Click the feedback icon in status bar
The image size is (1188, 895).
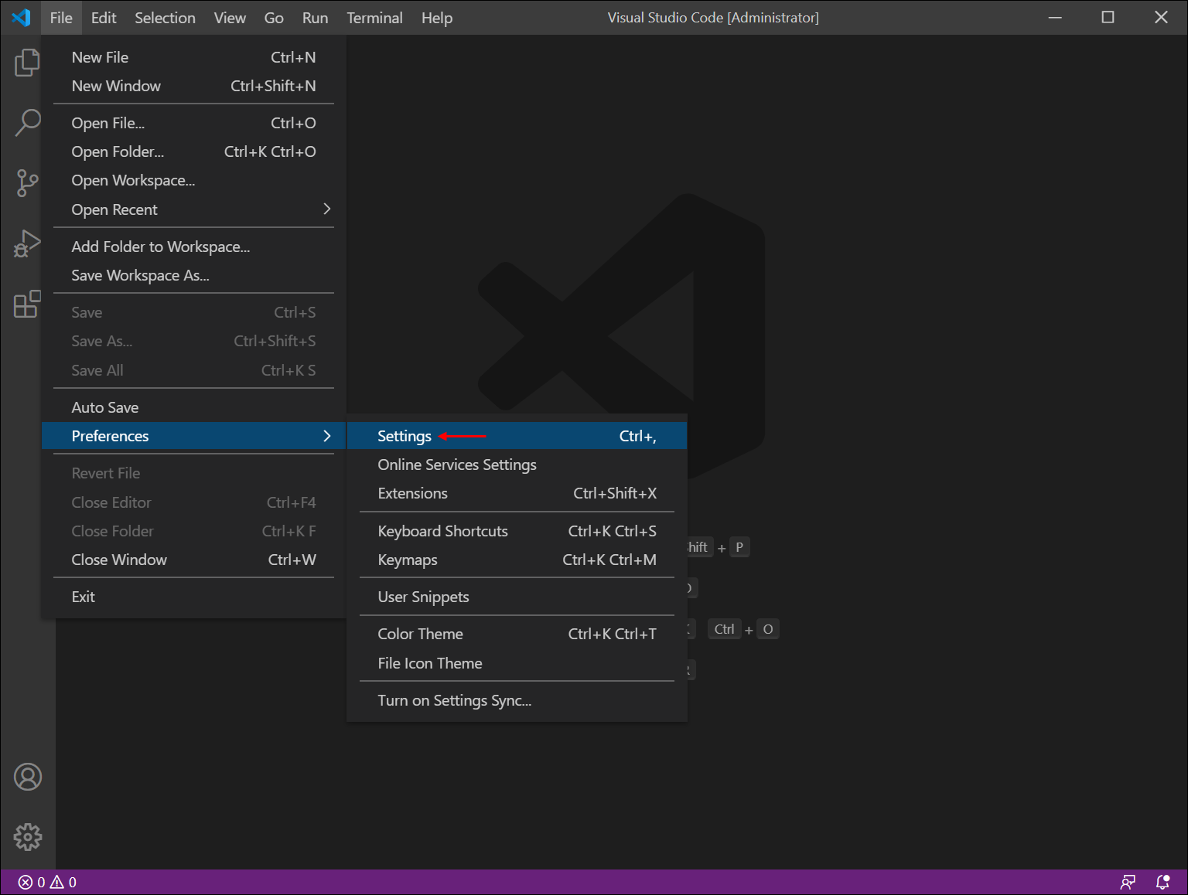pos(1128,882)
